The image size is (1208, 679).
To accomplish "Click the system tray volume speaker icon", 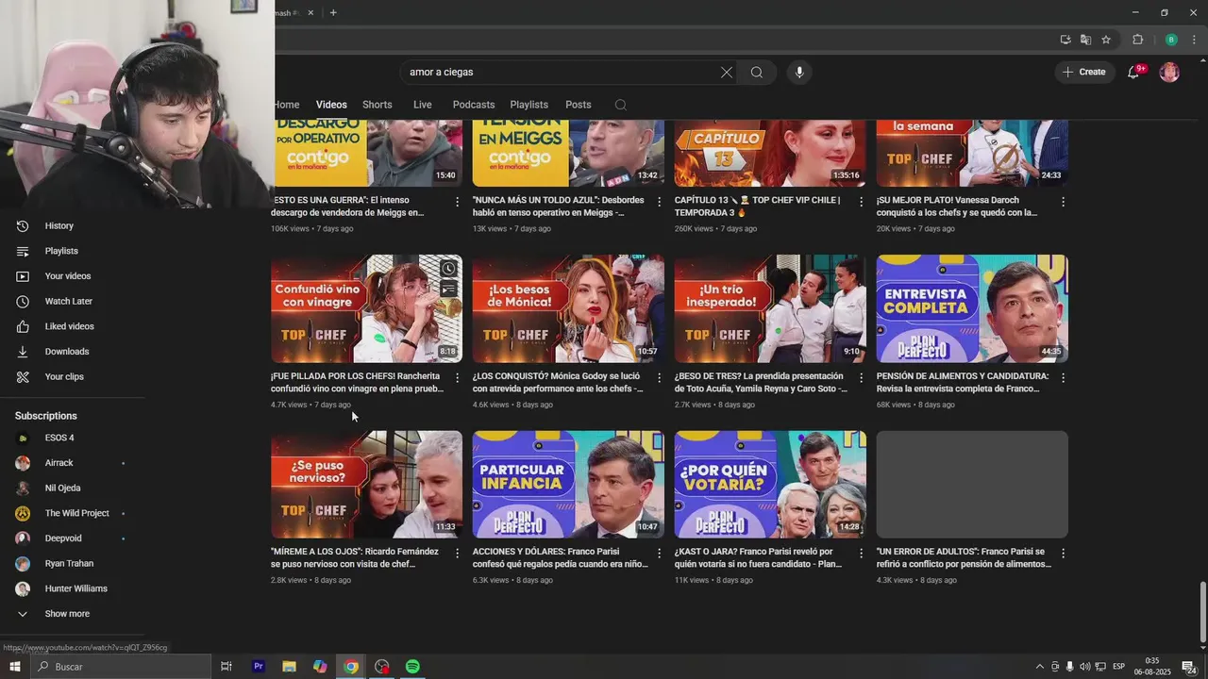I will (x=1084, y=667).
